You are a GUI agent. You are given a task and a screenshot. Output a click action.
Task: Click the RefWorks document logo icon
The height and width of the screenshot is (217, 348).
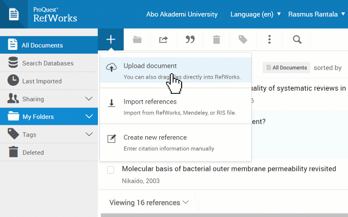[x=14, y=14]
